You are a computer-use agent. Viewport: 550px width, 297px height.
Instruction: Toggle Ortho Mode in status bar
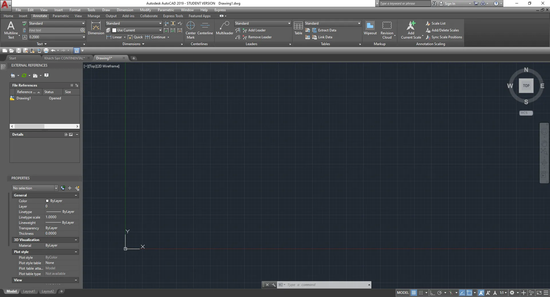(x=433, y=292)
